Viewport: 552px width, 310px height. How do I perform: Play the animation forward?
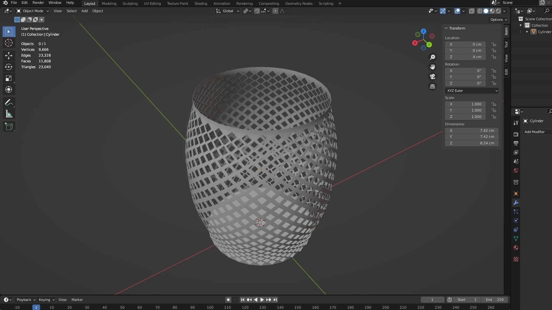point(262,300)
